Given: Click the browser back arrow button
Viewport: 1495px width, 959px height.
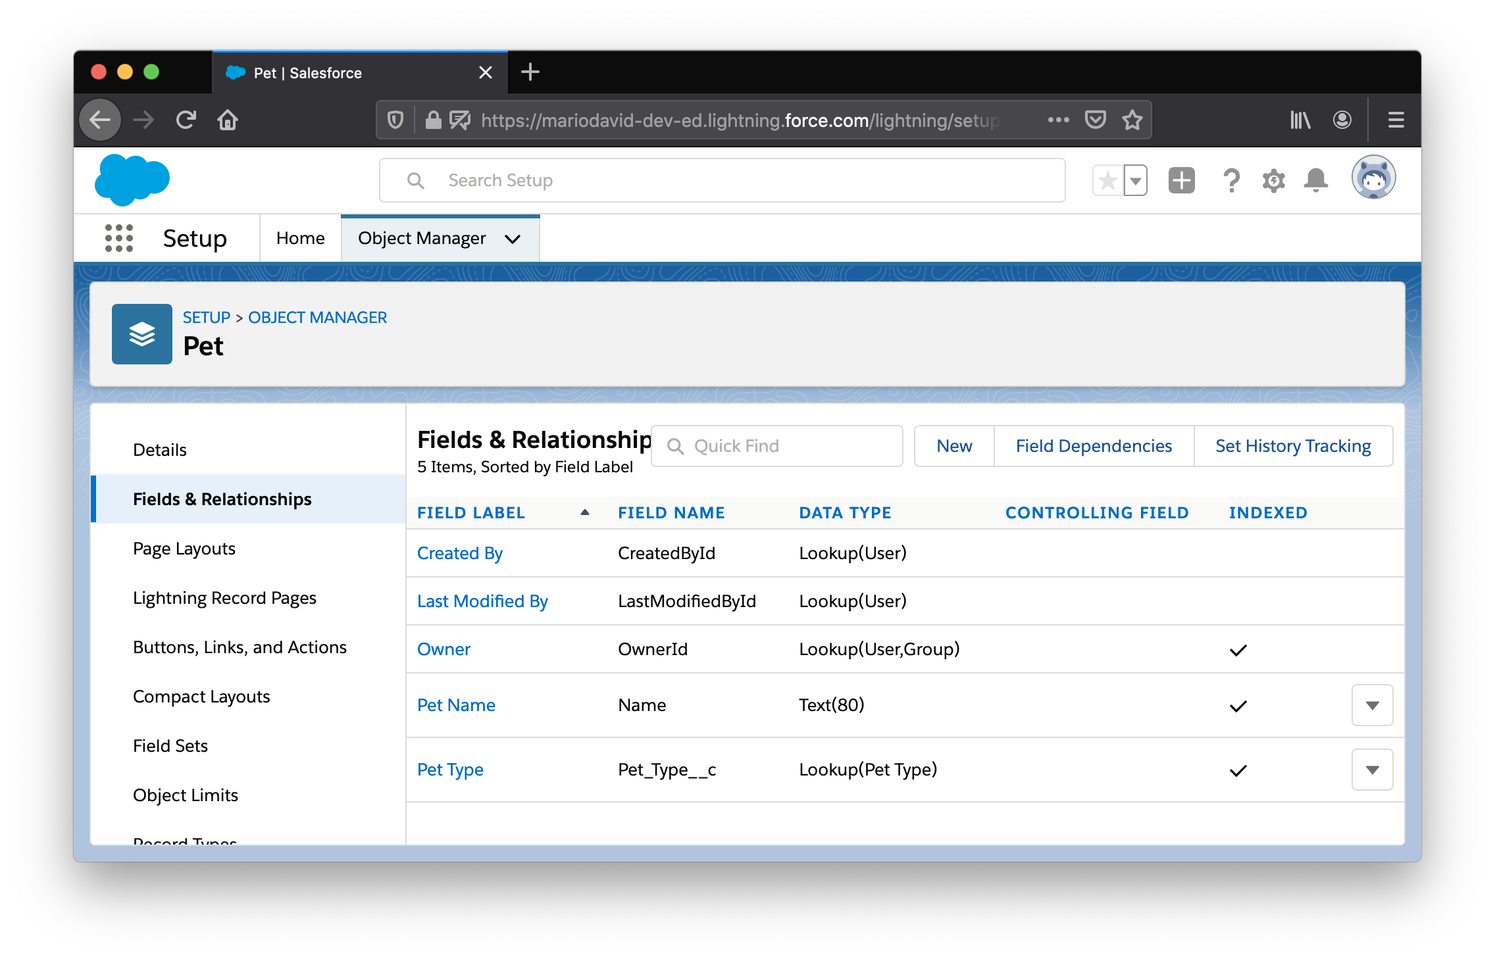Looking at the screenshot, I should coord(100,120).
